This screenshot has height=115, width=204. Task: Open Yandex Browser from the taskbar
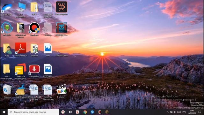(x=63, y=112)
